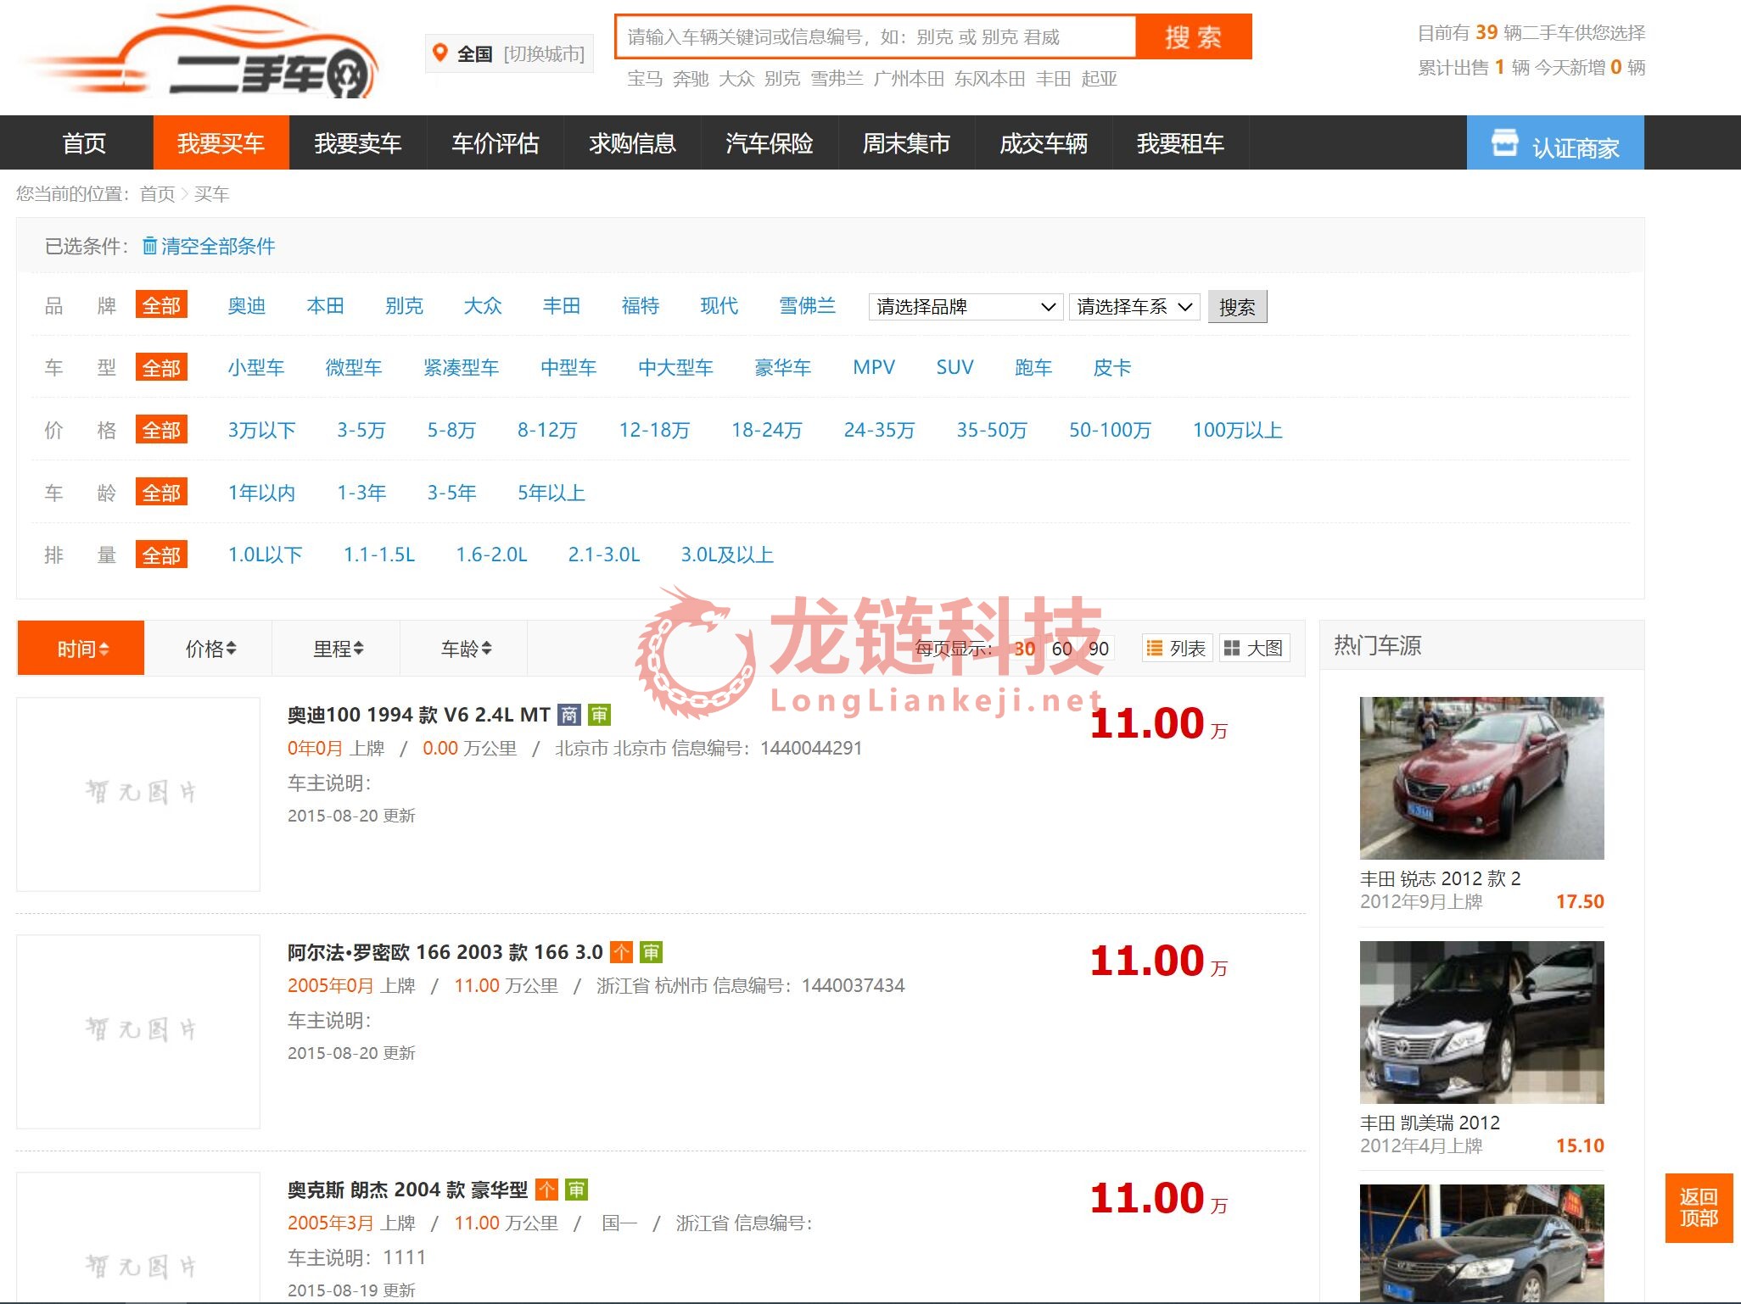1741x1304 pixels.
Task: Sort listings by 车龄
Action: (x=465, y=649)
